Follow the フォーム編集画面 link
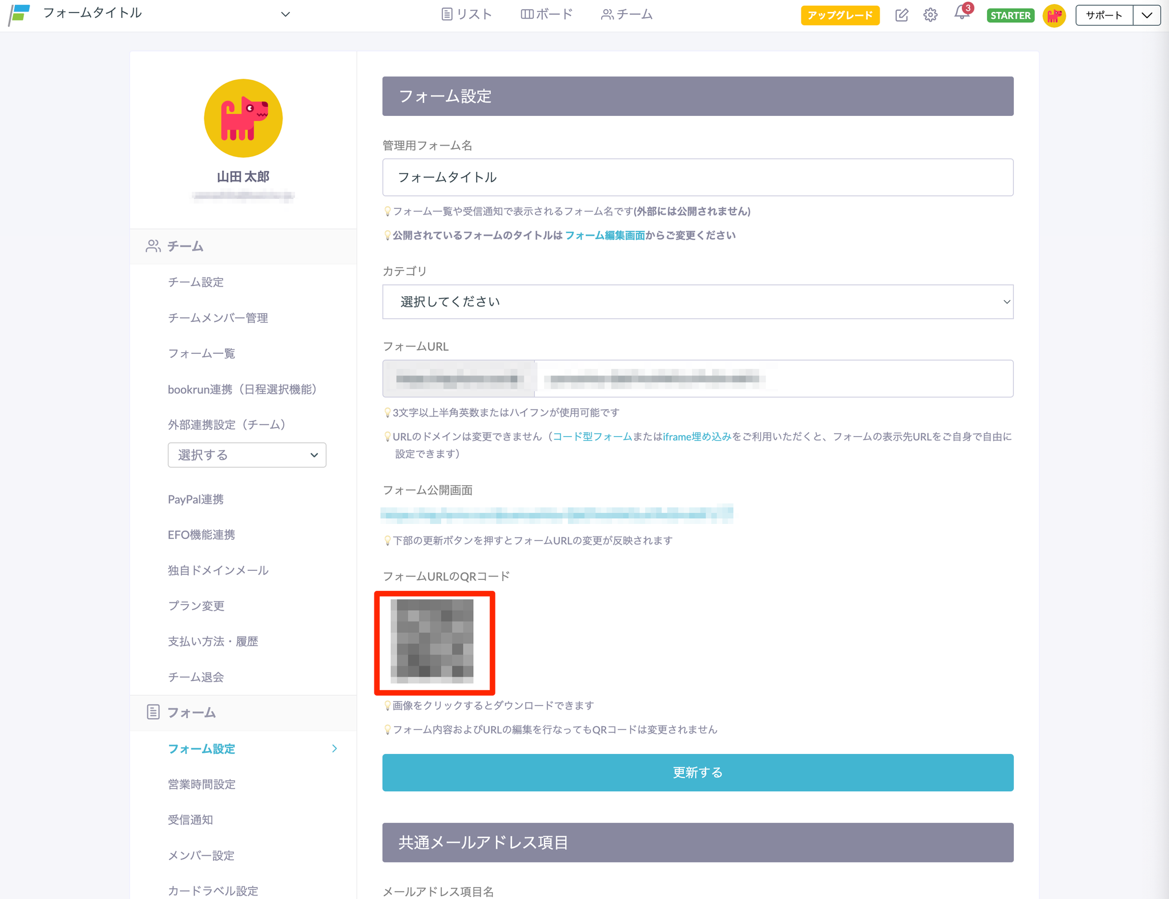1169x899 pixels. tap(604, 235)
